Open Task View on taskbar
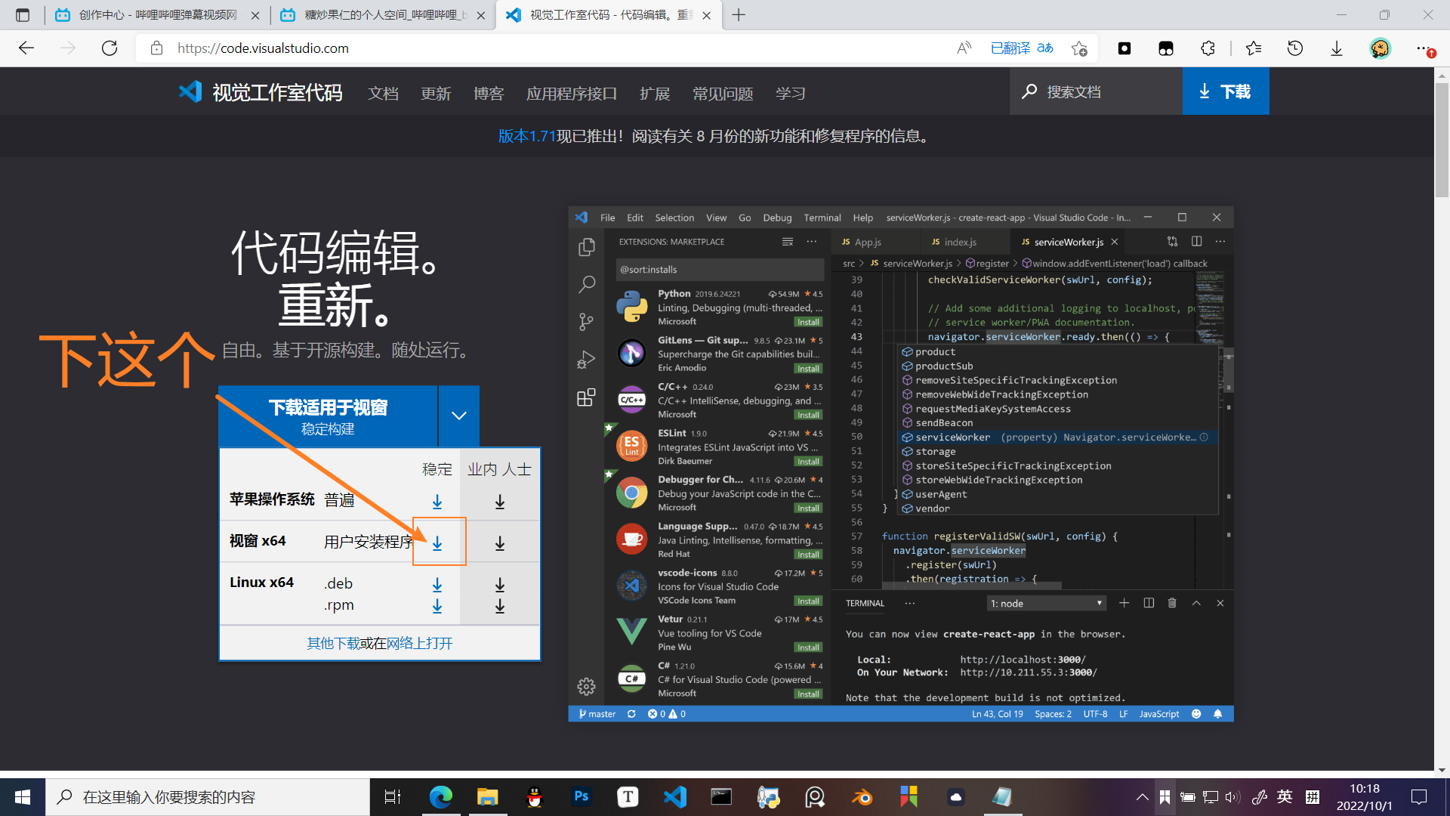The width and height of the screenshot is (1450, 816). pos(393,797)
